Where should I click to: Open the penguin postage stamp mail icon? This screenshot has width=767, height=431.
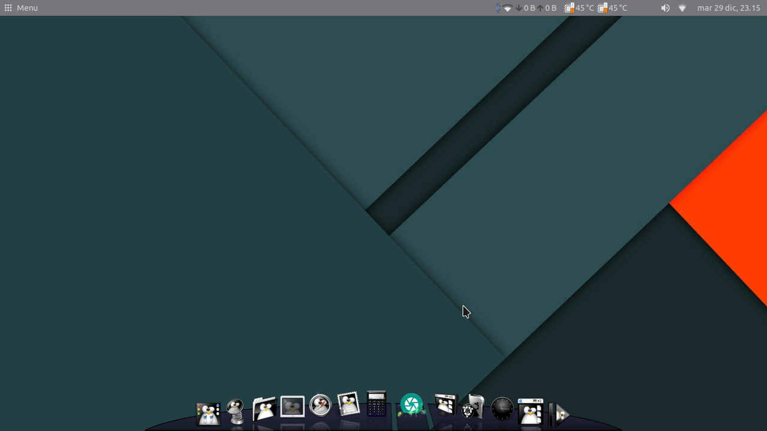click(x=349, y=404)
